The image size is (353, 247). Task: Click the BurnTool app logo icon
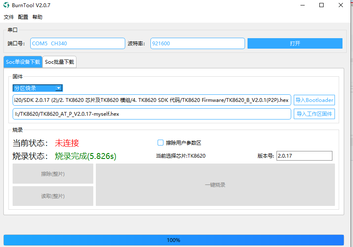(6, 5)
